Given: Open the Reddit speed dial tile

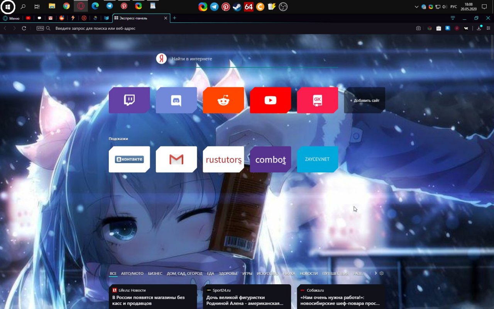Looking at the screenshot, I should pyautogui.click(x=223, y=100).
